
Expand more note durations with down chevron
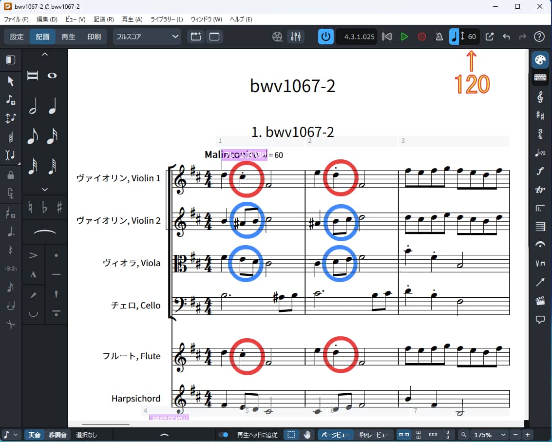(44, 189)
